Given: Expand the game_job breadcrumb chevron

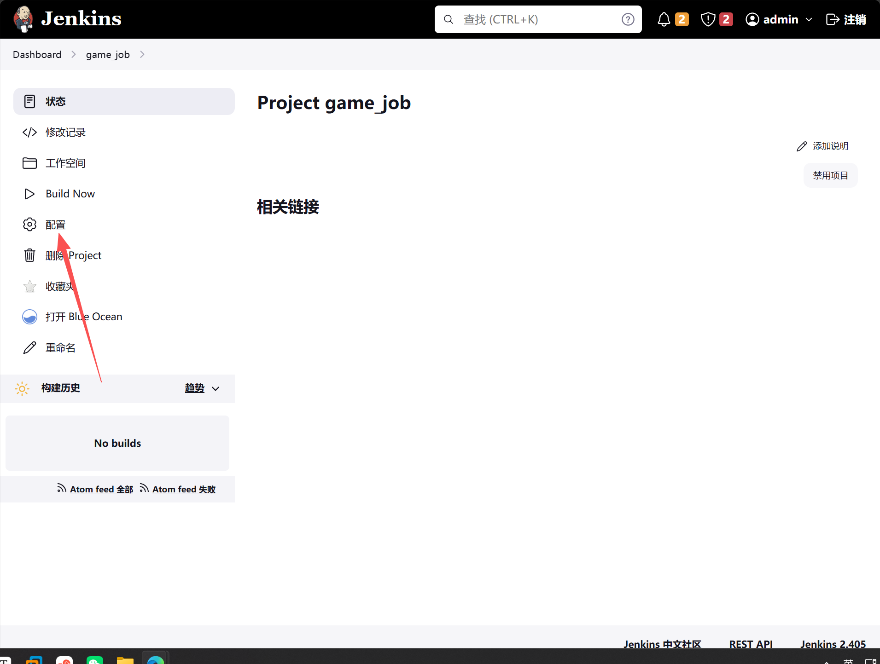Looking at the screenshot, I should (142, 54).
